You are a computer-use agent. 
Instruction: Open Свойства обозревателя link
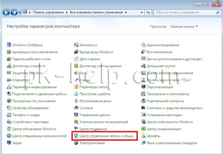pos(30,108)
